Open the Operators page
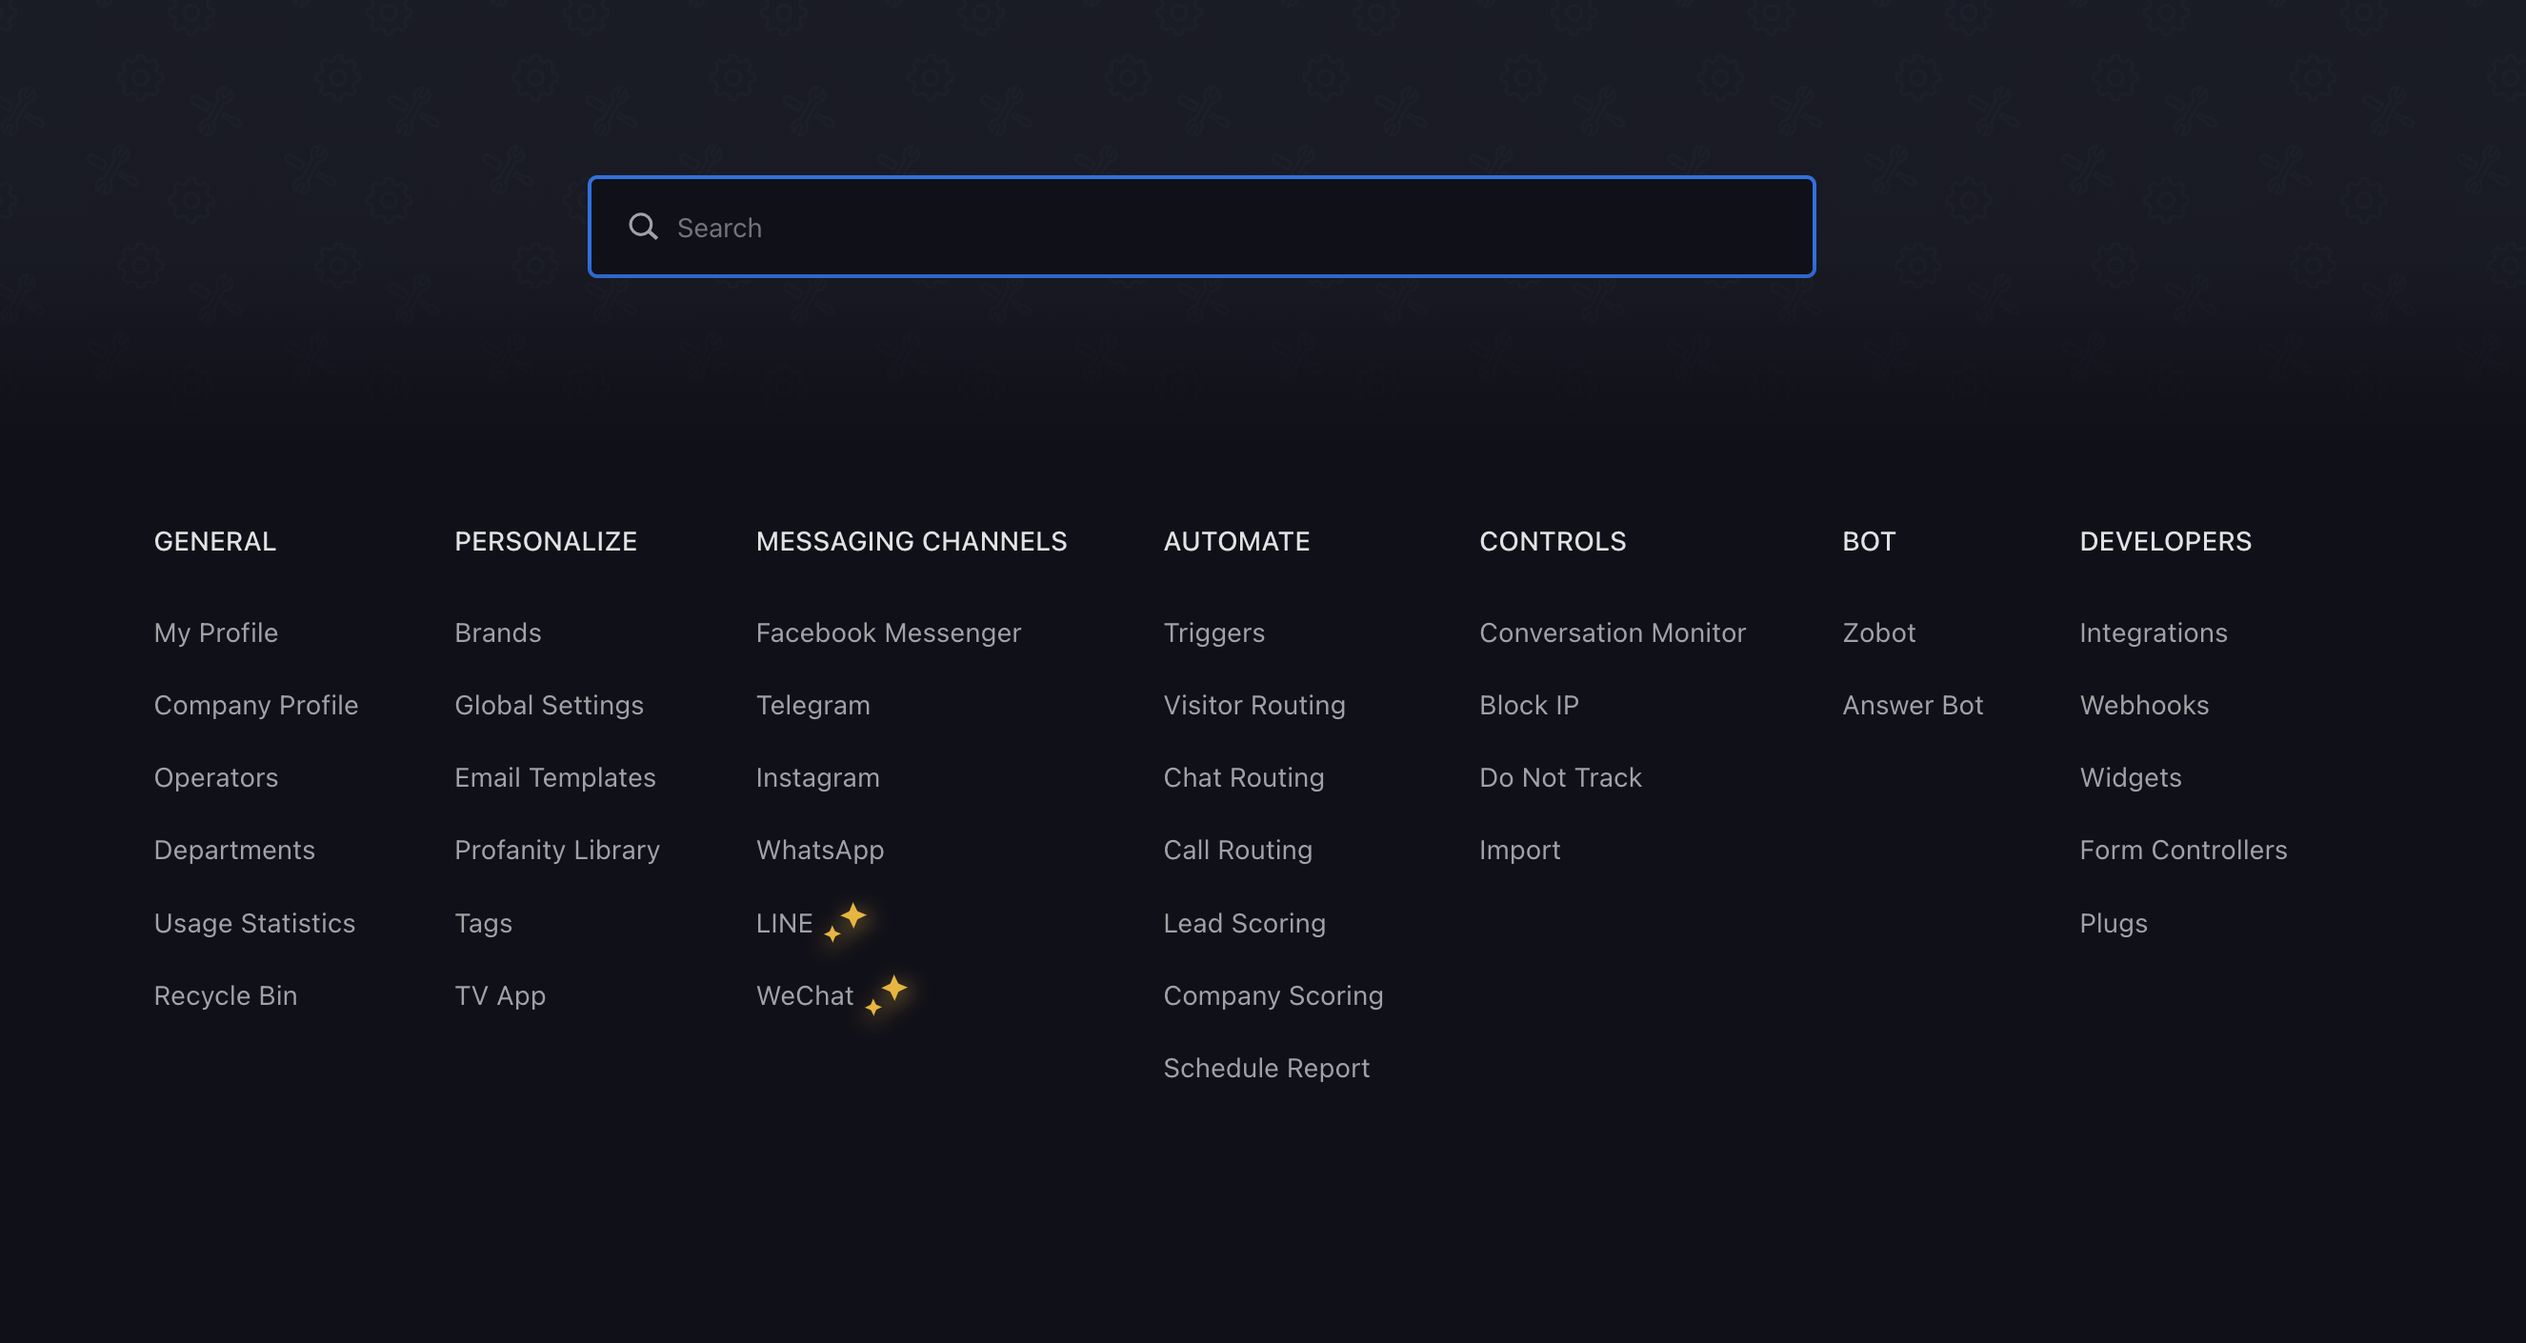The width and height of the screenshot is (2526, 1343). pyautogui.click(x=215, y=777)
